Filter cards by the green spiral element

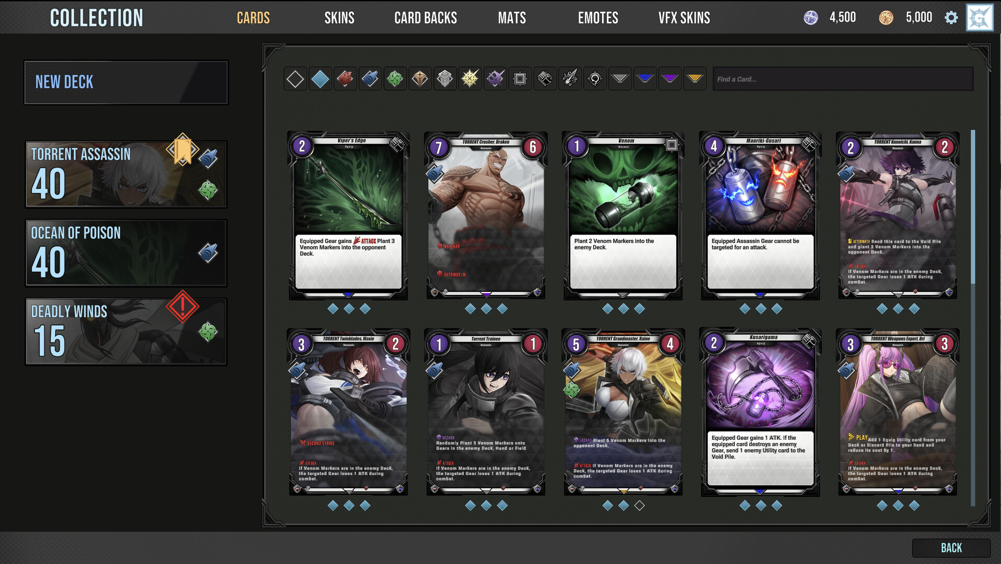(395, 78)
